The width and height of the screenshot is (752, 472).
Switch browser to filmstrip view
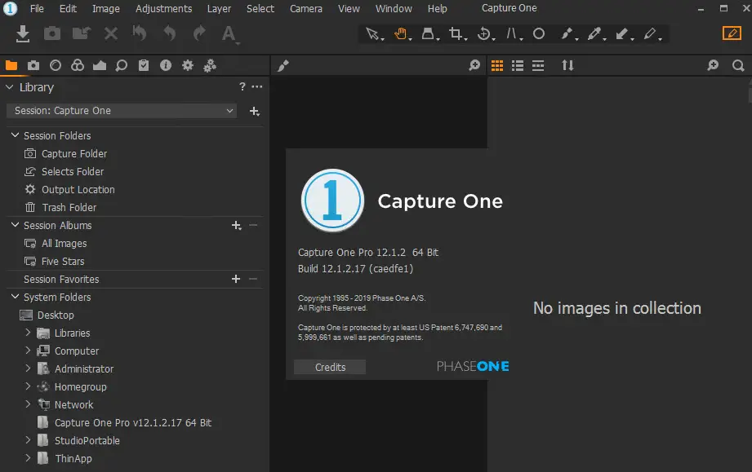click(x=538, y=65)
